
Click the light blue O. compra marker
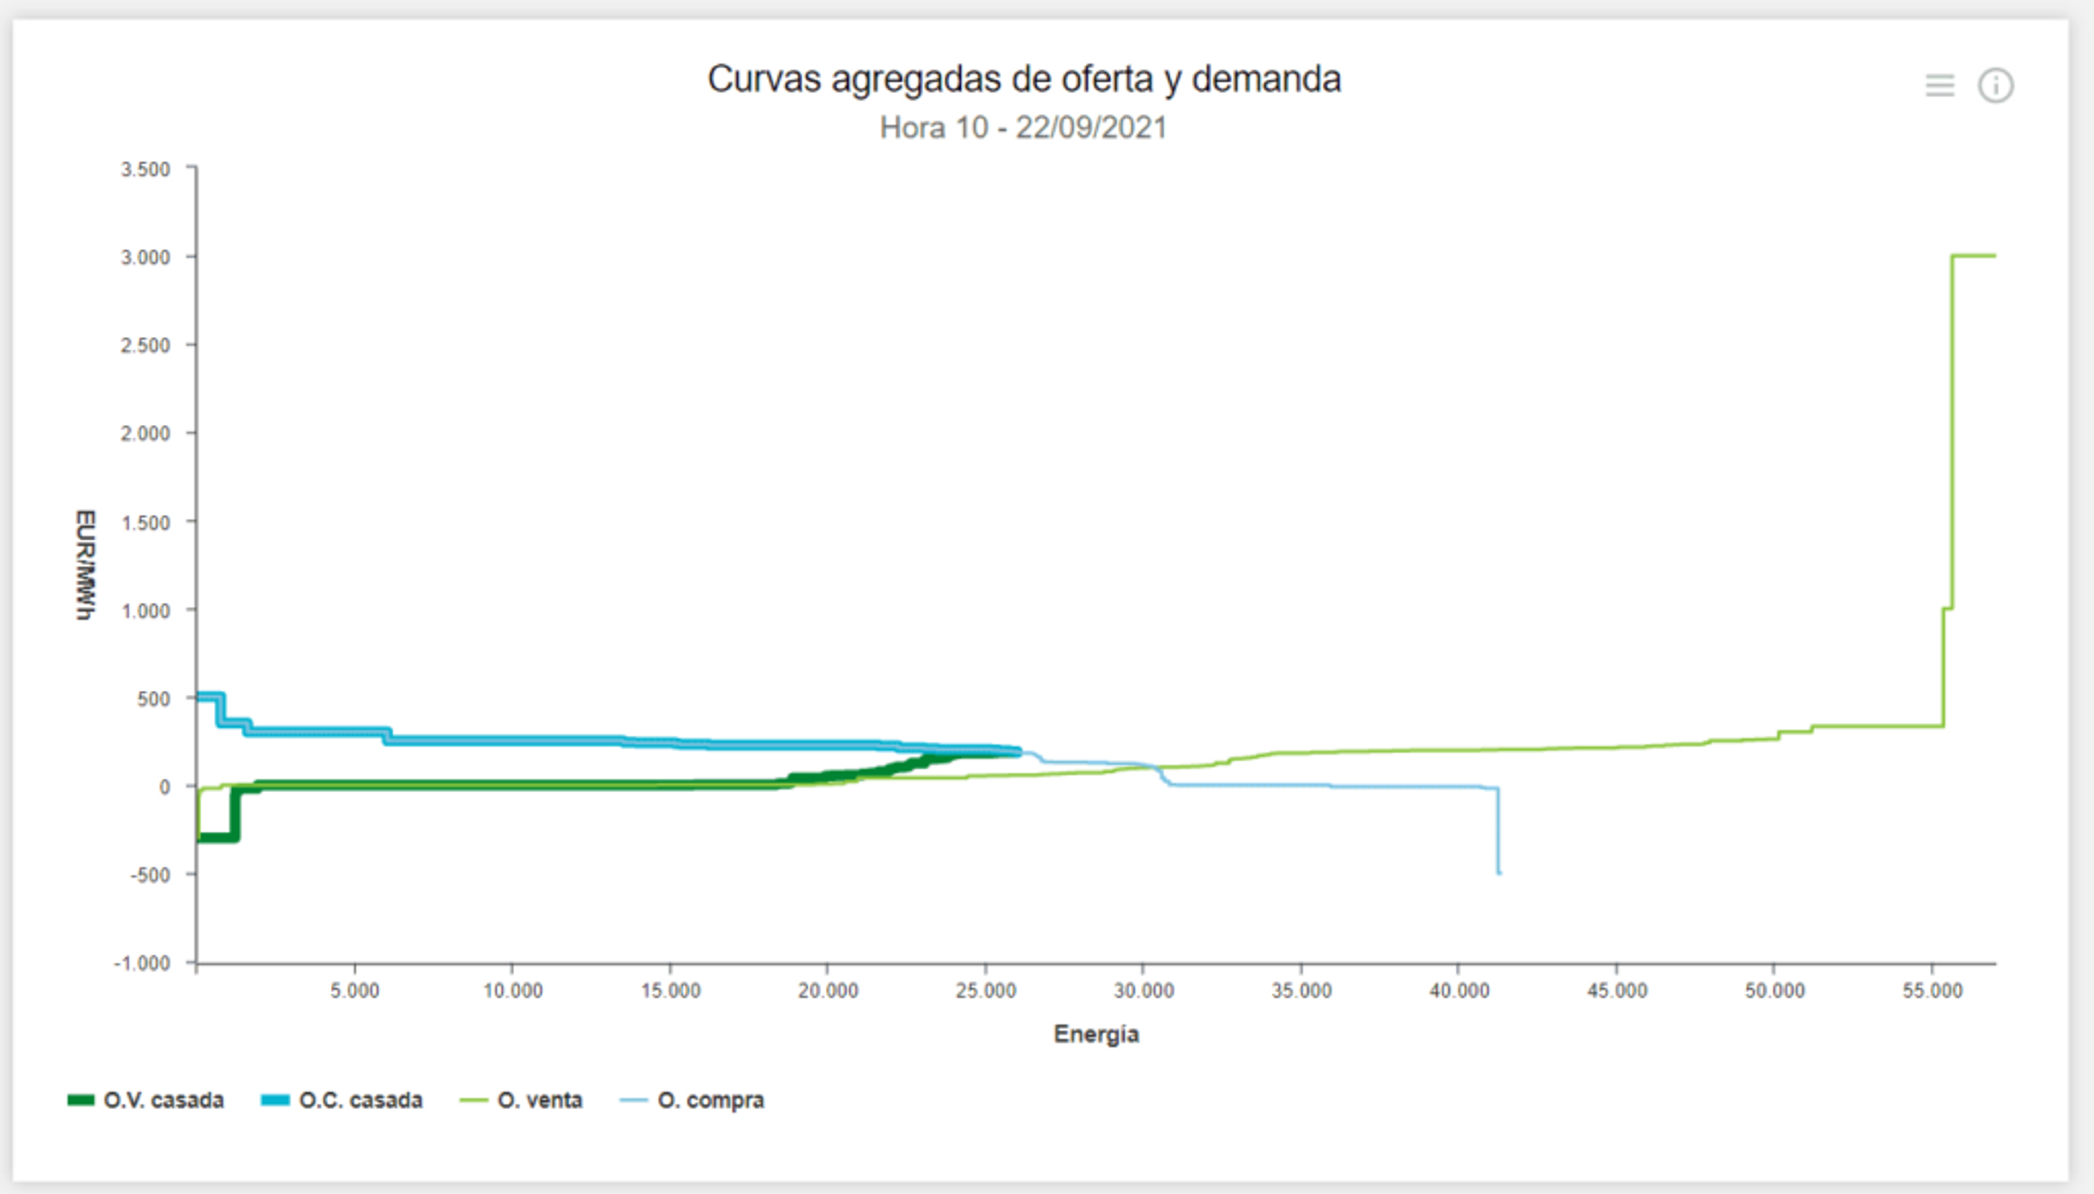coord(633,1101)
